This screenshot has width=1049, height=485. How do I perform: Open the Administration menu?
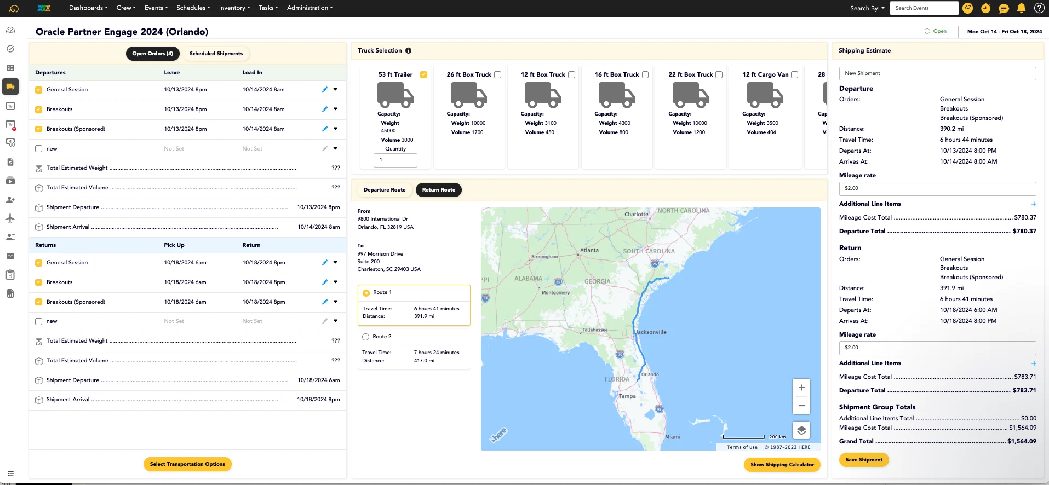pyautogui.click(x=310, y=8)
